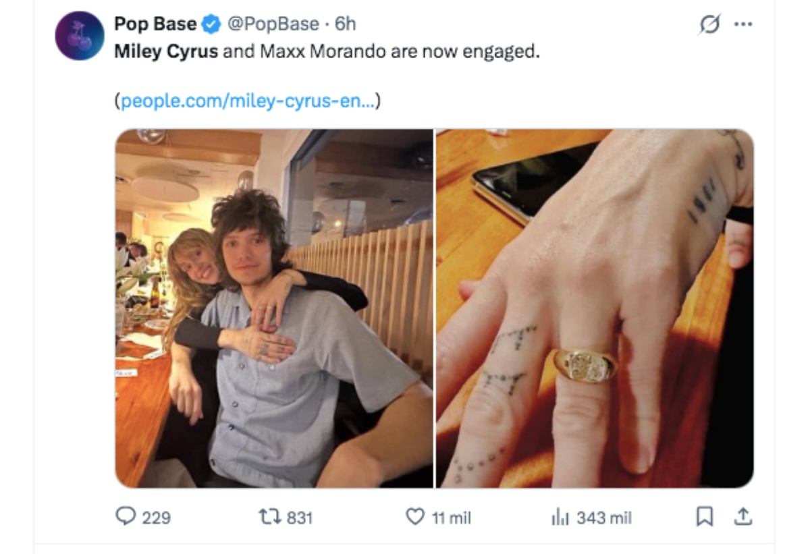810x554 pixels.
Task: Click the 343 mil views count
Action: 603,518
